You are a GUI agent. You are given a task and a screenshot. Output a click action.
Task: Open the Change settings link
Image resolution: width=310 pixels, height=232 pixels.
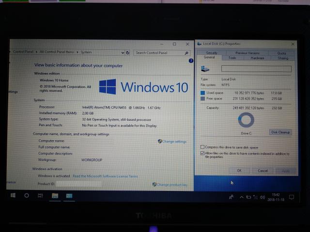[174, 142]
